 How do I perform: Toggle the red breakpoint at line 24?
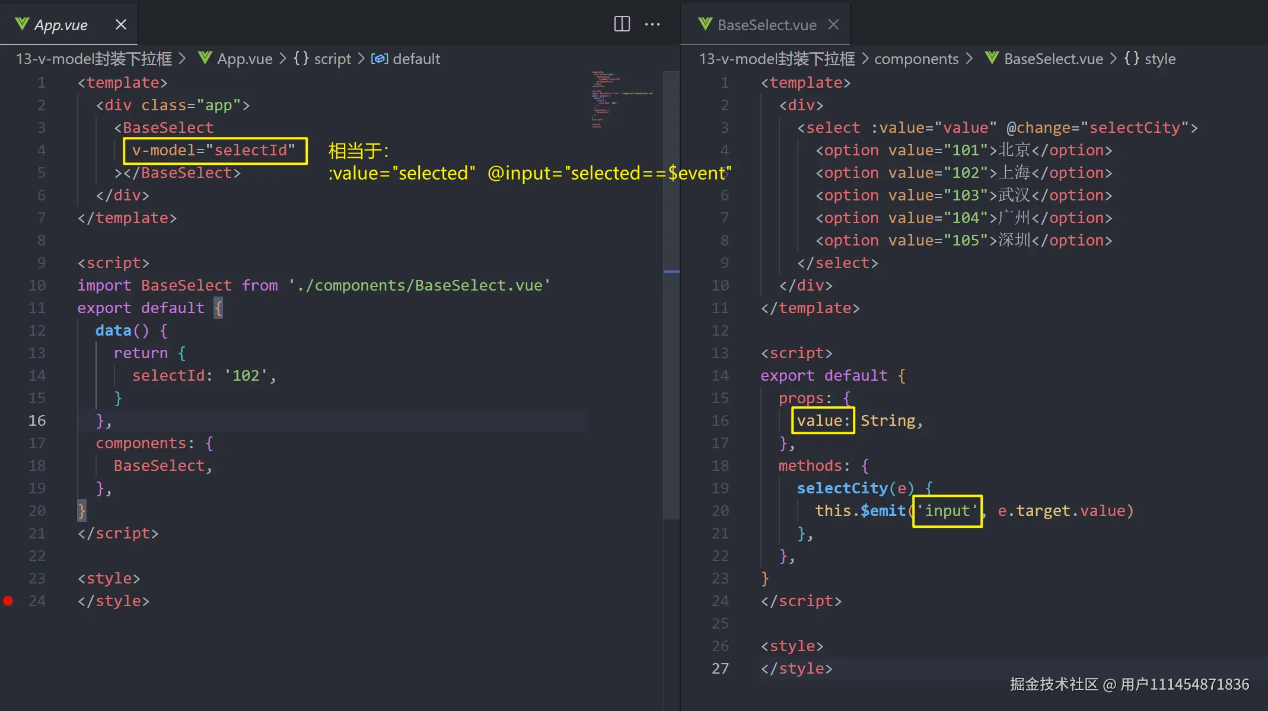coord(8,601)
